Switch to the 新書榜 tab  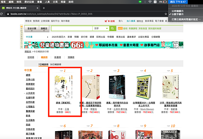click(x=58, y=57)
